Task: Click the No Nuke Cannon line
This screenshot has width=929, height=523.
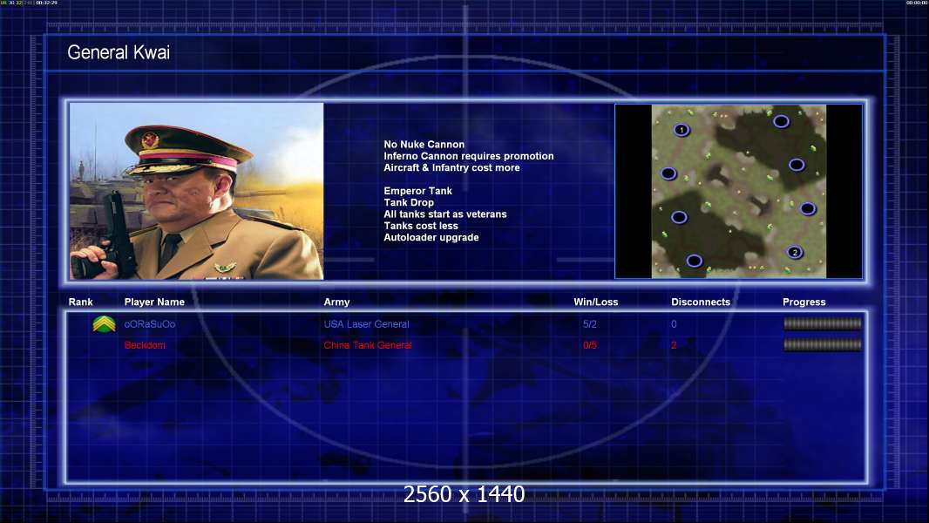Action: click(424, 145)
